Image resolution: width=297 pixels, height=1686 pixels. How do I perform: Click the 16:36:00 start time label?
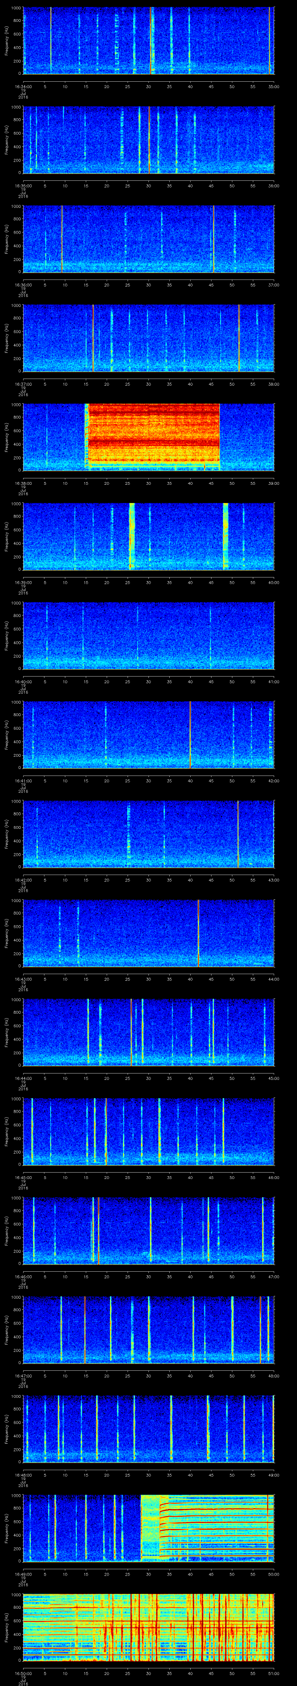tap(23, 285)
